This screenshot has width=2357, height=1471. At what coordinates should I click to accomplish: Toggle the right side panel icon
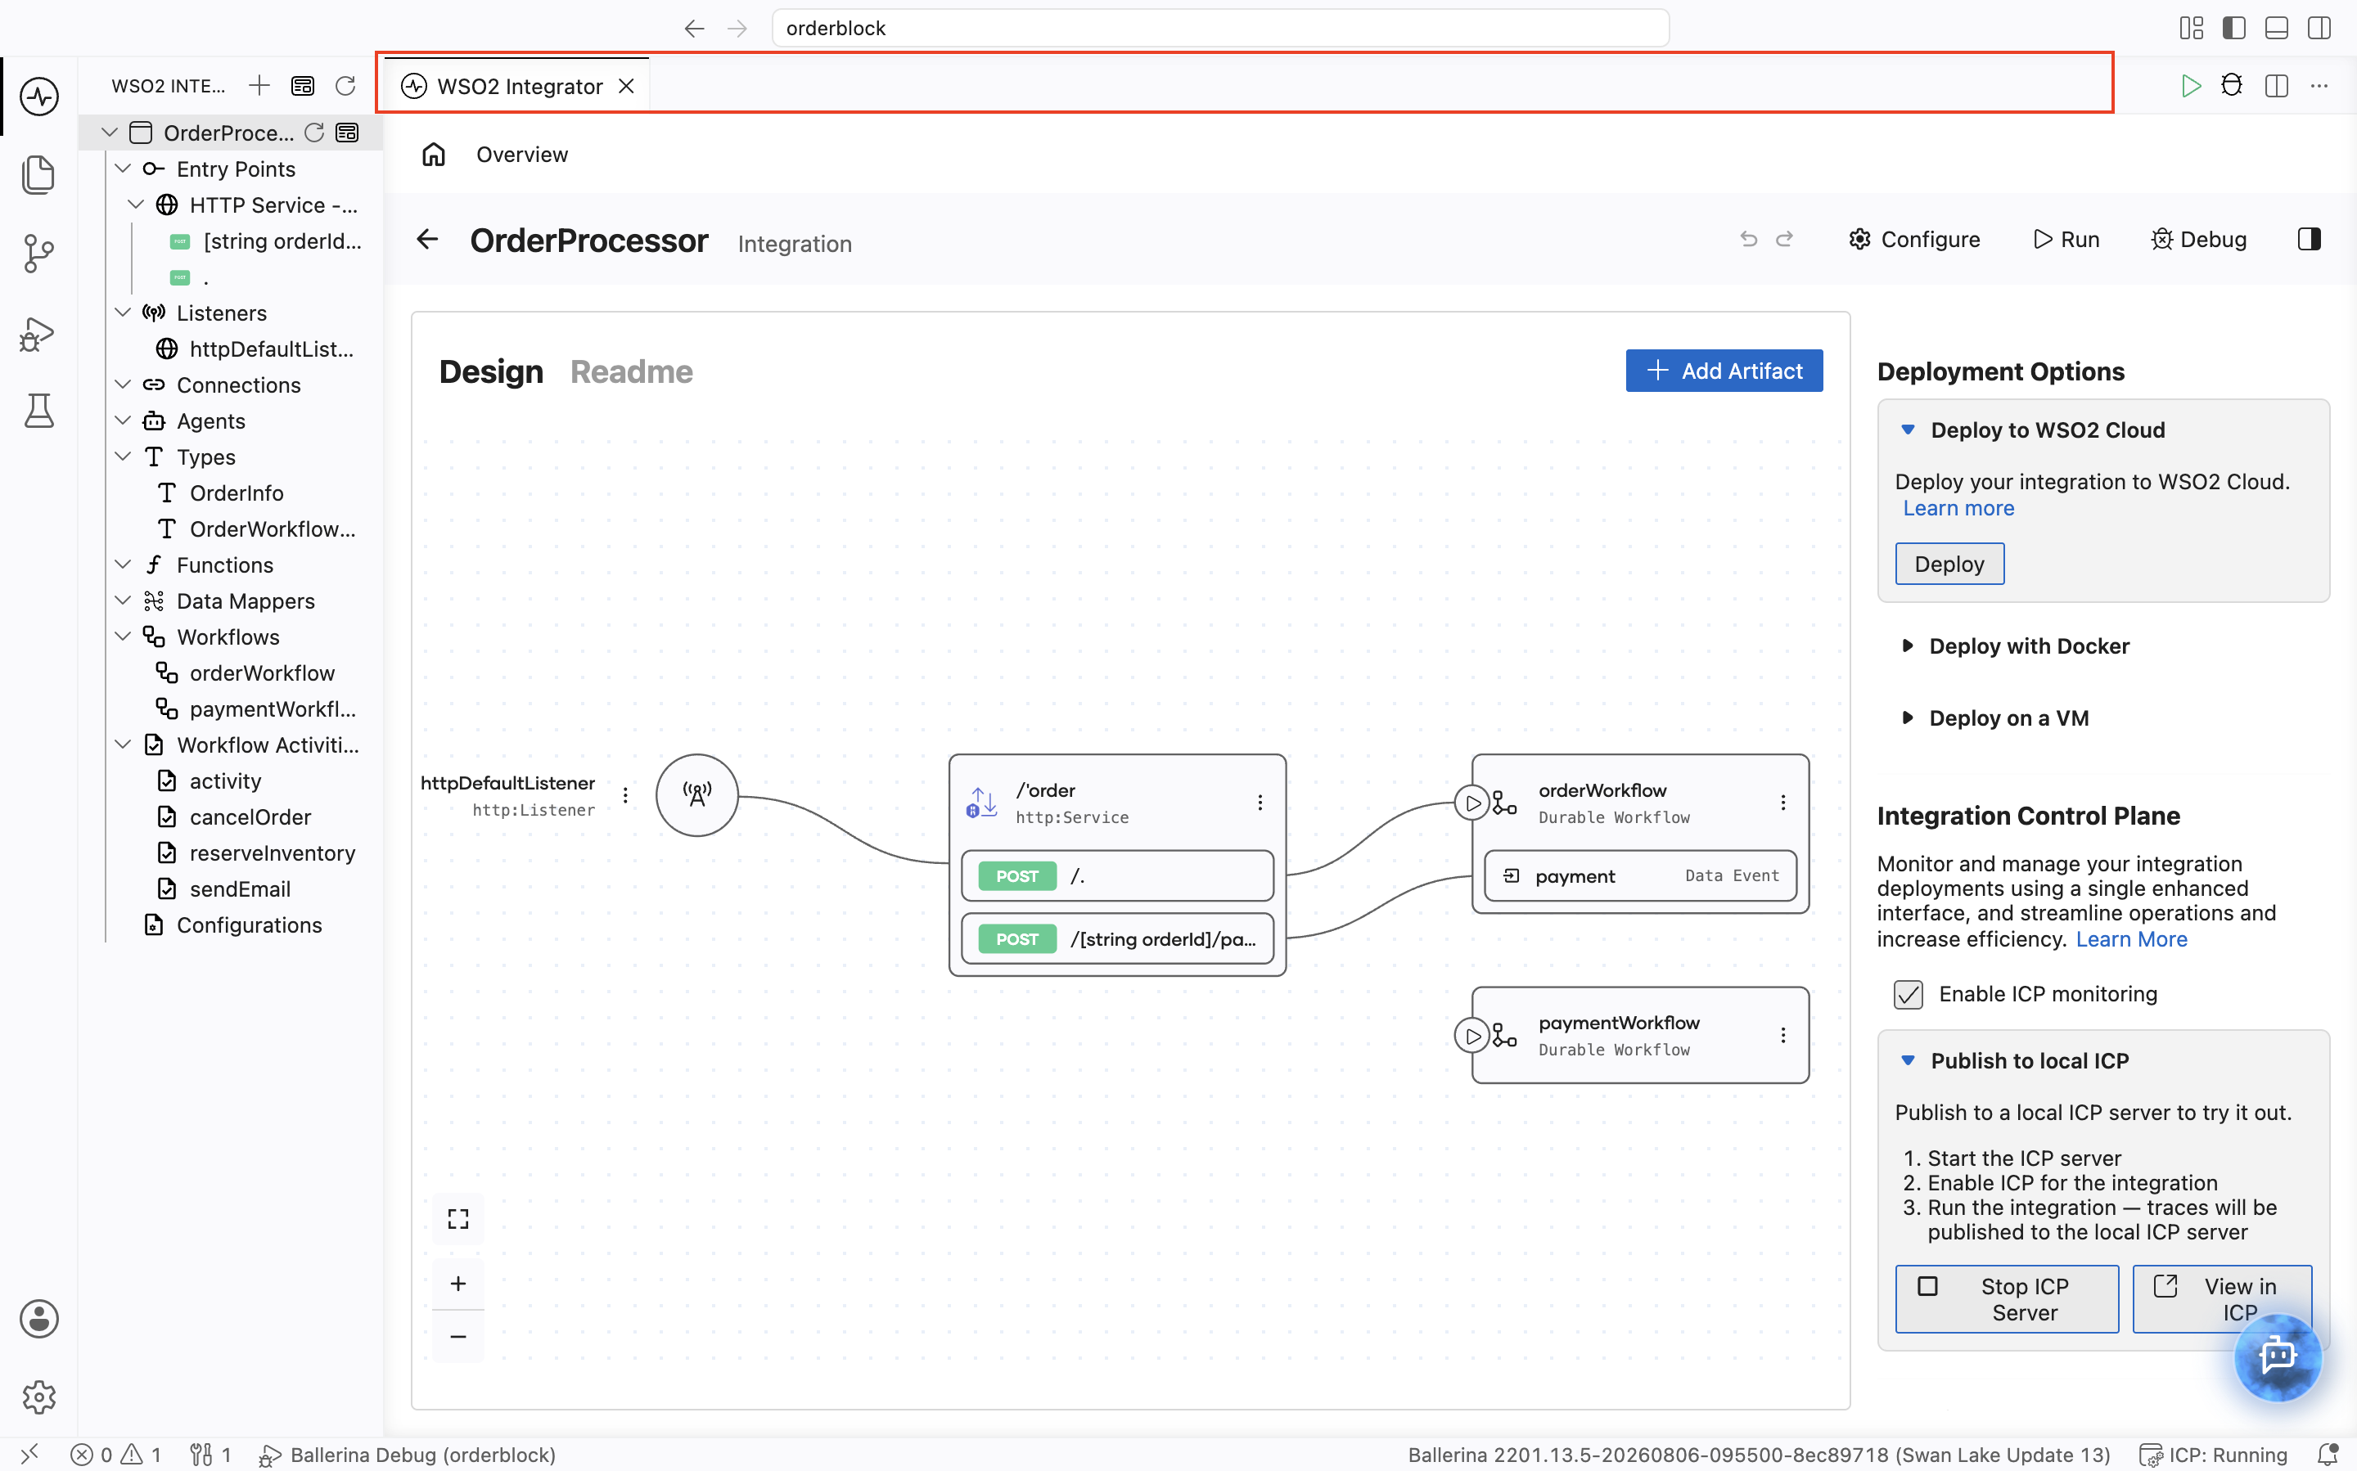[x=2309, y=240]
